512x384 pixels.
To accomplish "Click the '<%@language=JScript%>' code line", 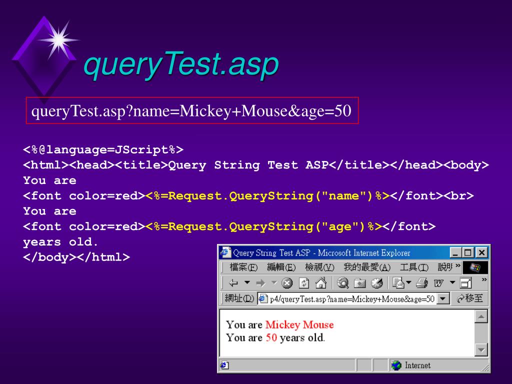I will pyautogui.click(x=103, y=150).
